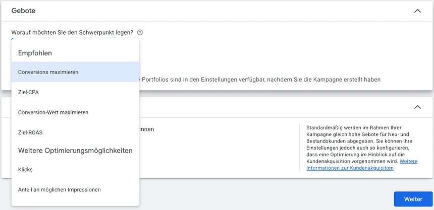Select Conversion-Wert maximieren option

(75, 112)
